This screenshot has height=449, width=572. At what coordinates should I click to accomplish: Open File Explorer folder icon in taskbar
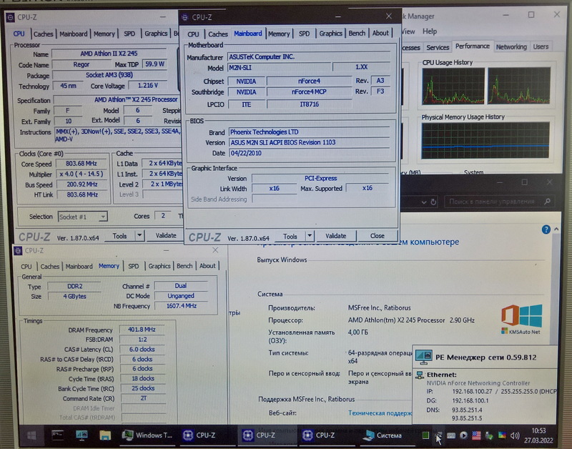click(105, 435)
